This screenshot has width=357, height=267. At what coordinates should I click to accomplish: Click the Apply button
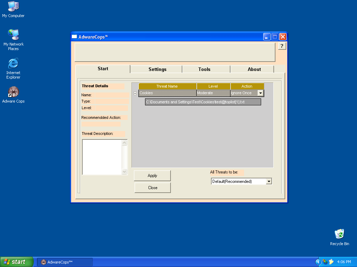[152, 176]
